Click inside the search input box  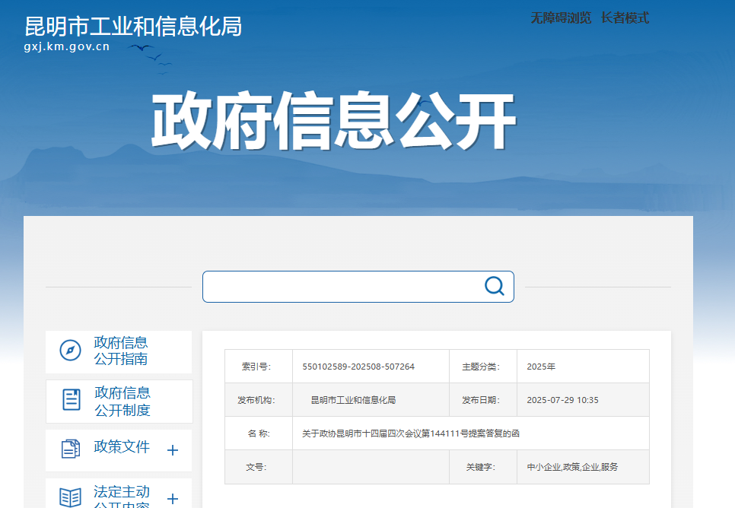(x=342, y=286)
